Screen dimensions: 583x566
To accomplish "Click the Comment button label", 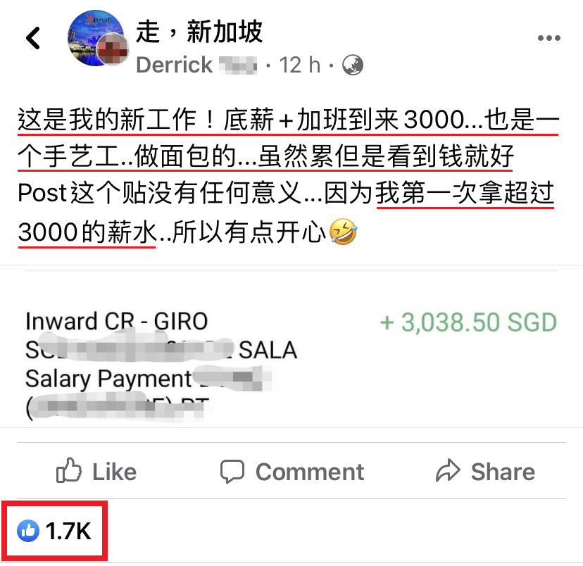I will (x=310, y=472).
